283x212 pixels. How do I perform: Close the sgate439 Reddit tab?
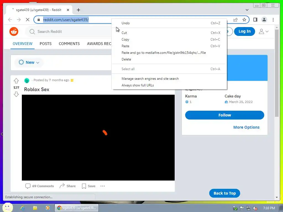pyautogui.click(x=68, y=10)
